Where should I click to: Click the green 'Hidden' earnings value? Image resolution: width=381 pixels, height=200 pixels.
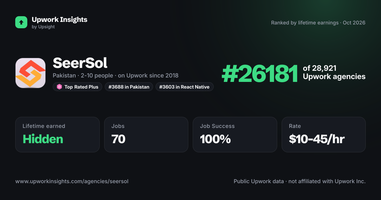[x=43, y=139]
